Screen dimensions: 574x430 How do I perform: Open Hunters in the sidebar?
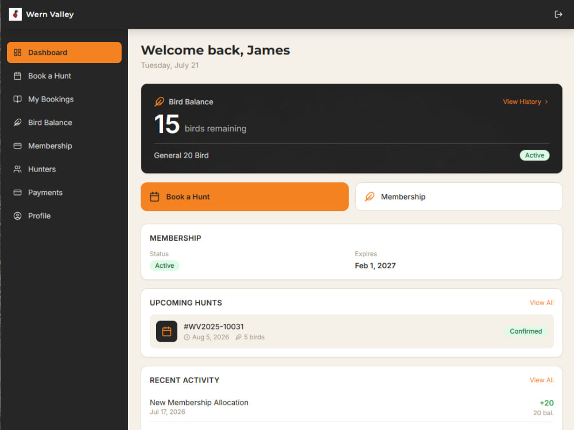point(64,169)
